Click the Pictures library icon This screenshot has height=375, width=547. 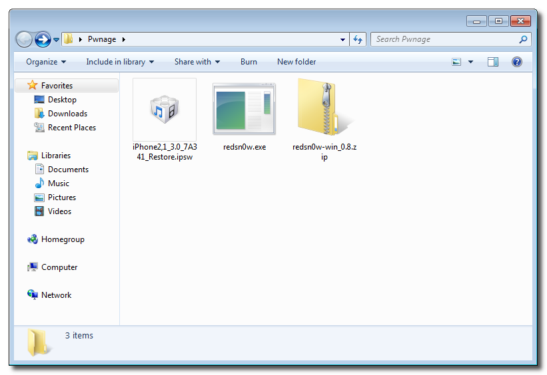pos(39,197)
